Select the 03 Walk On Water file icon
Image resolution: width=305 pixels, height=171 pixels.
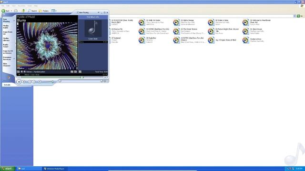(142, 22)
